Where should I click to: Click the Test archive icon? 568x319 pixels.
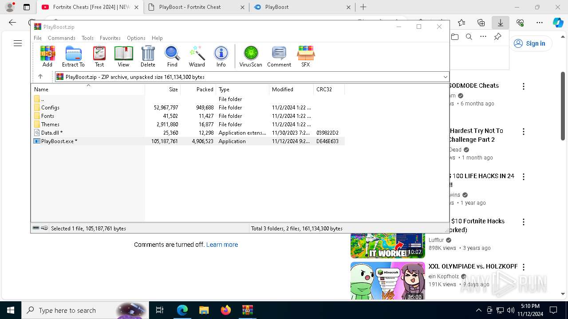[99, 56]
